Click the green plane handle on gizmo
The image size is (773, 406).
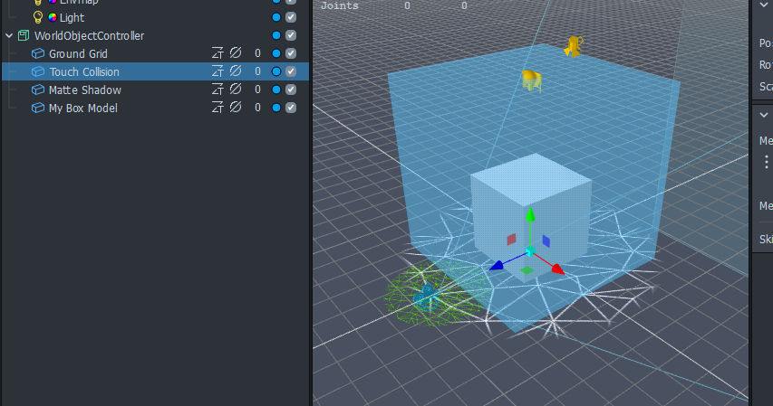527,269
